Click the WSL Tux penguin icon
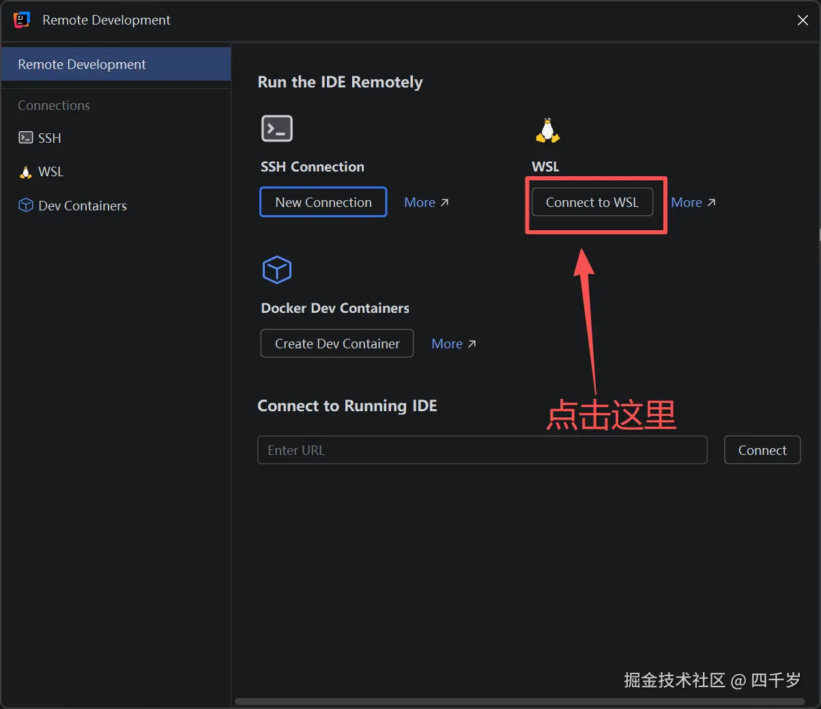Image resolution: width=821 pixels, height=709 pixels. coord(547,130)
